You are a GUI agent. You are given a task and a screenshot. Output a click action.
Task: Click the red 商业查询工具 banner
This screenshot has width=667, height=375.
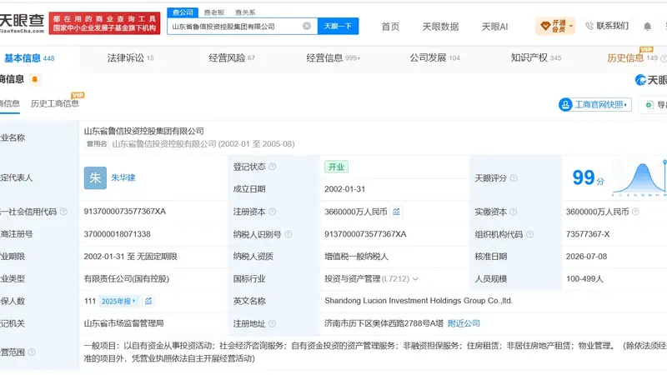(x=105, y=23)
